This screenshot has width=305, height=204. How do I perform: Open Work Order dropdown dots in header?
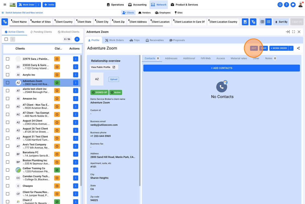pyautogui.click(x=38, y=5)
